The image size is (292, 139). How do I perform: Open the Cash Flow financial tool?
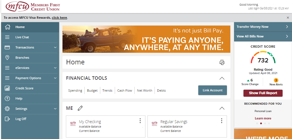click(x=125, y=90)
